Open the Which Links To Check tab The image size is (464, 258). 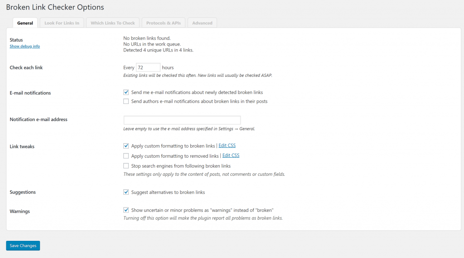click(113, 23)
